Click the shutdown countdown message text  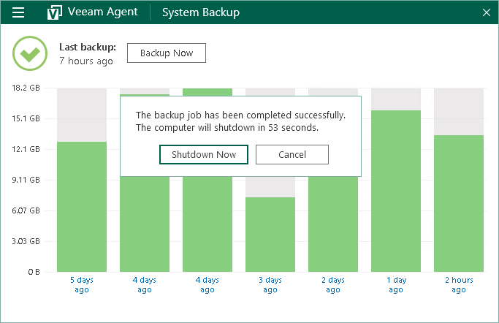(x=227, y=128)
